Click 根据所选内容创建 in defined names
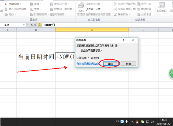The width and height of the screenshot is (173, 126). point(99,14)
